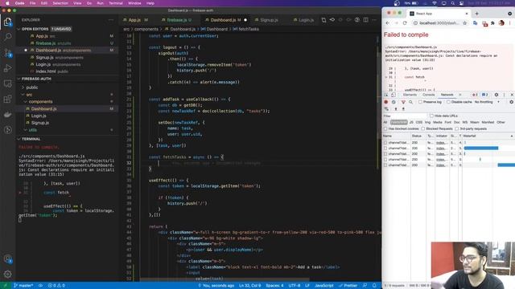
Task: Open the Docker view in activity bar
Action: (x=7, y=114)
